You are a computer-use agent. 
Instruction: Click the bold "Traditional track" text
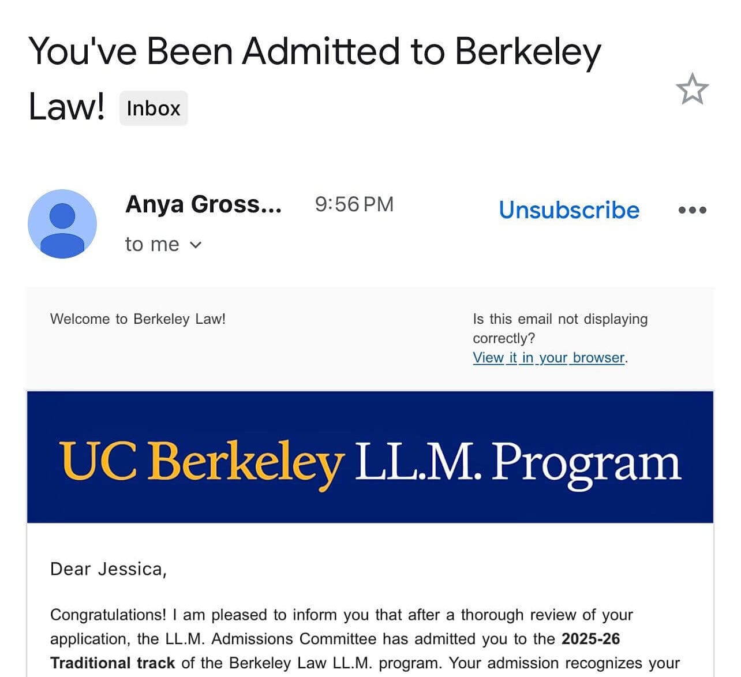(113, 663)
